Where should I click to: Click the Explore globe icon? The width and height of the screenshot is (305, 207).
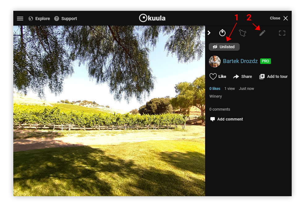coord(31,19)
